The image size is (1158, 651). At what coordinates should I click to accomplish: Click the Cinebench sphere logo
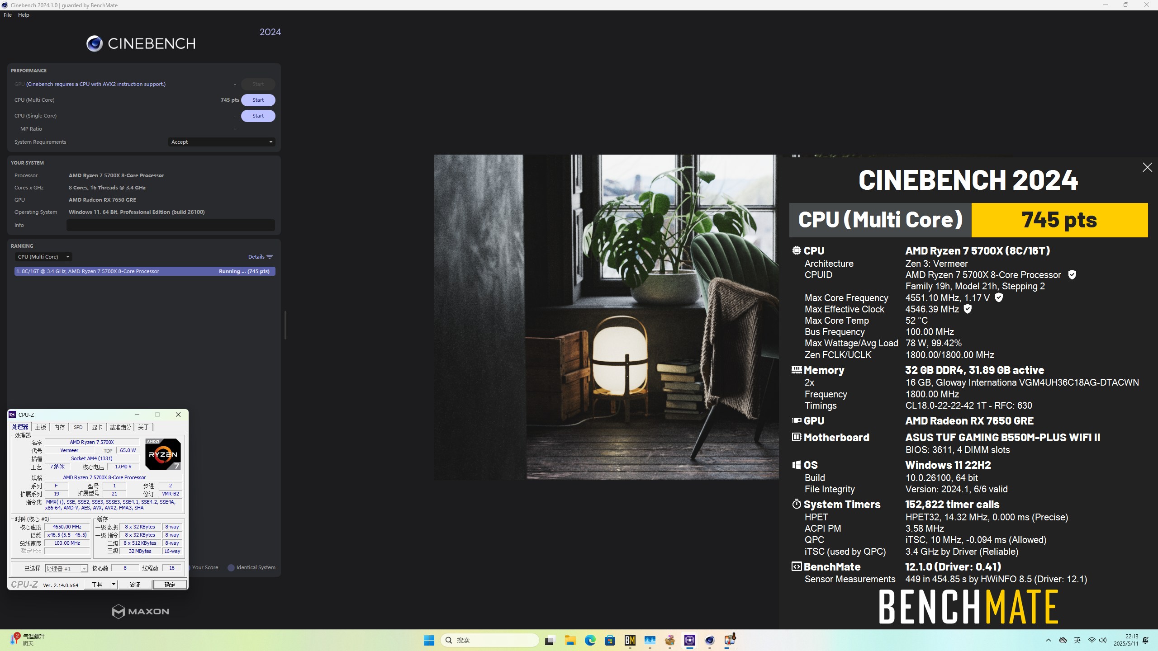pyautogui.click(x=95, y=43)
